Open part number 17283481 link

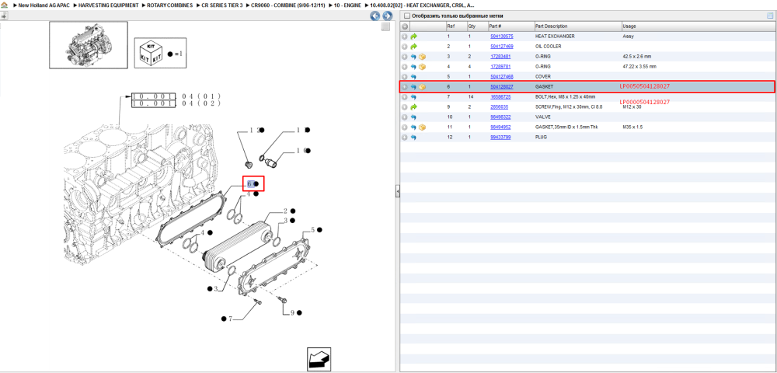point(500,57)
